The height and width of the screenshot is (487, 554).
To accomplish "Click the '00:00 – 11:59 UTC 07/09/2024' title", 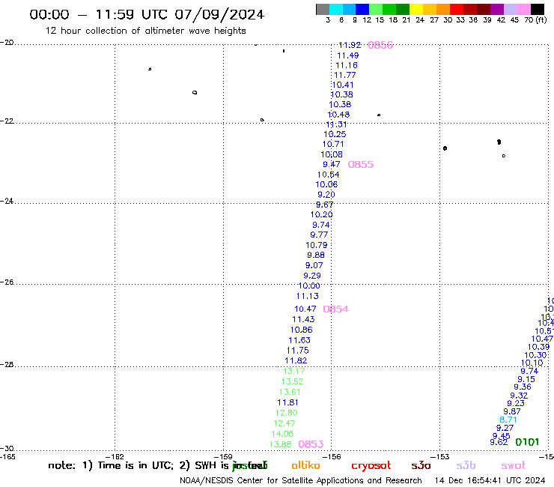I will pyautogui.click(x=147, y=14).
